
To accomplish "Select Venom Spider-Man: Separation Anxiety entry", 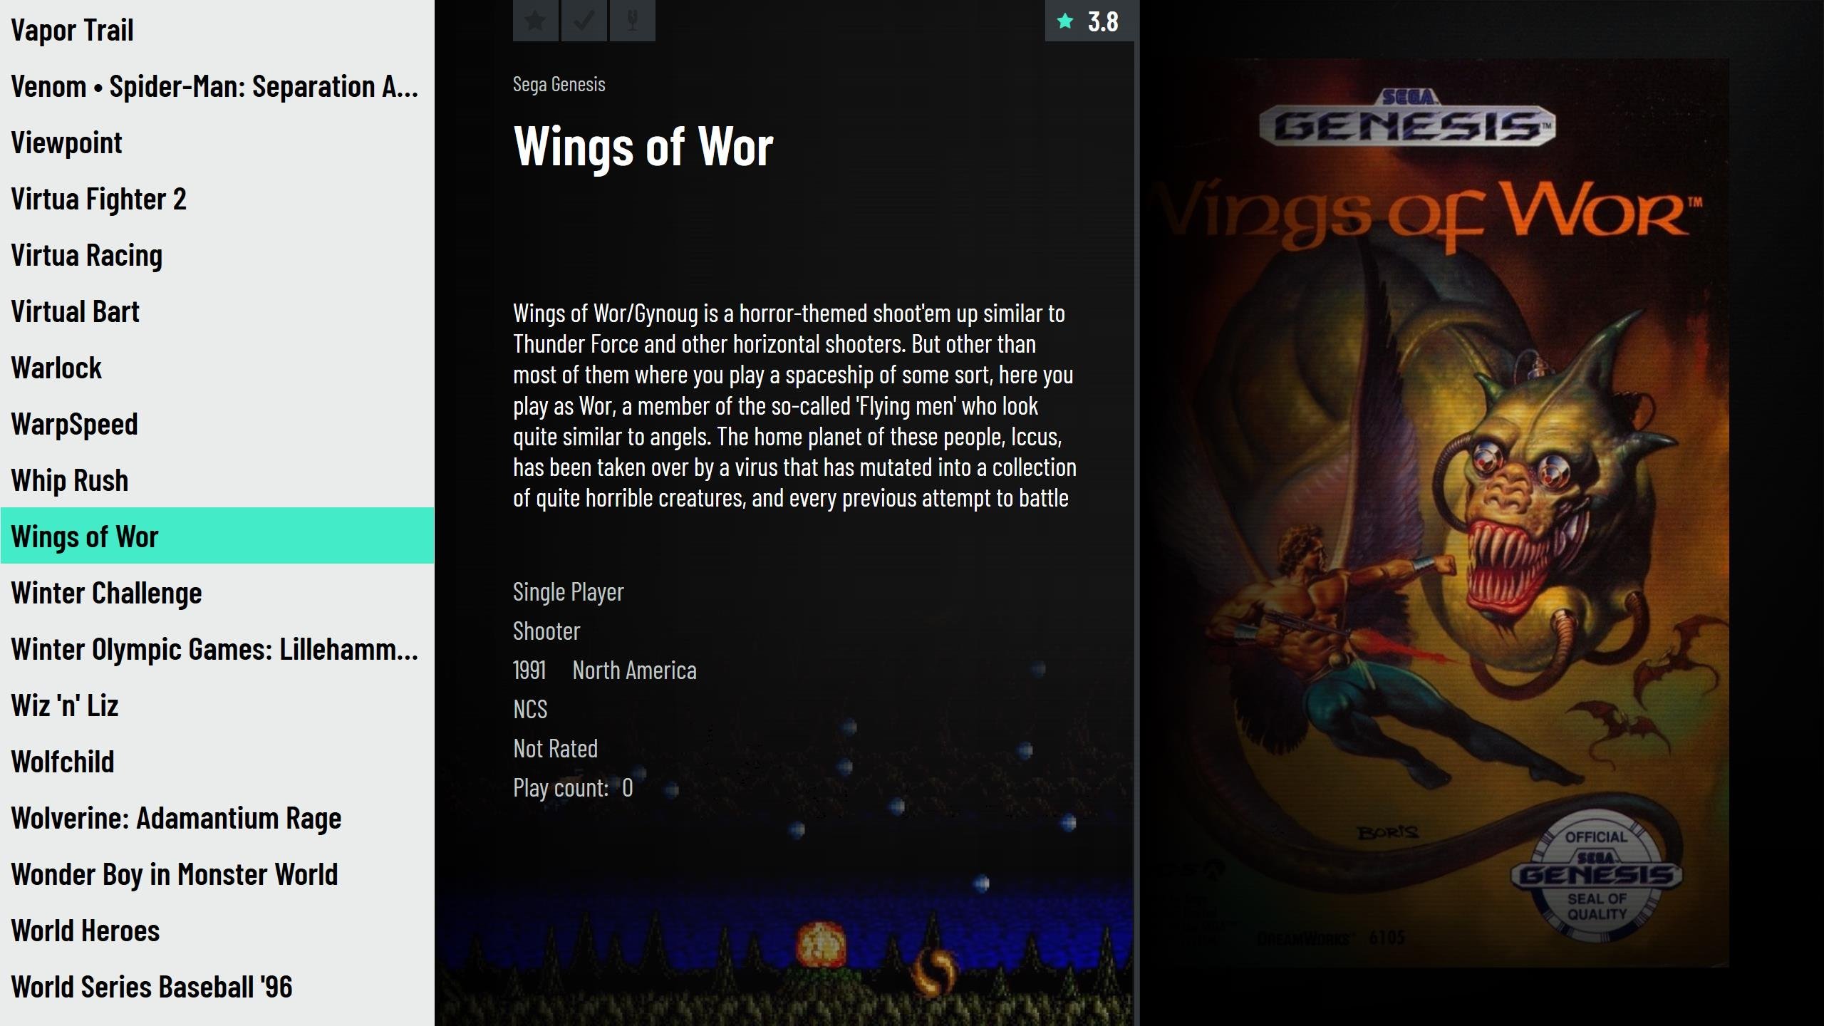I will 217,86.
